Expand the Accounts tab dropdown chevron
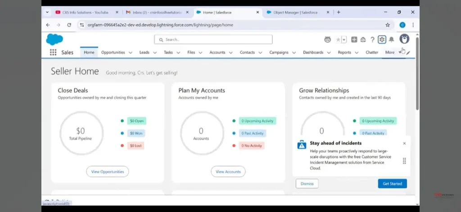Screen dimensions: 461x212 [230, 53]
